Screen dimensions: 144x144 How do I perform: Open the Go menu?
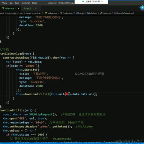click(11, 3)
